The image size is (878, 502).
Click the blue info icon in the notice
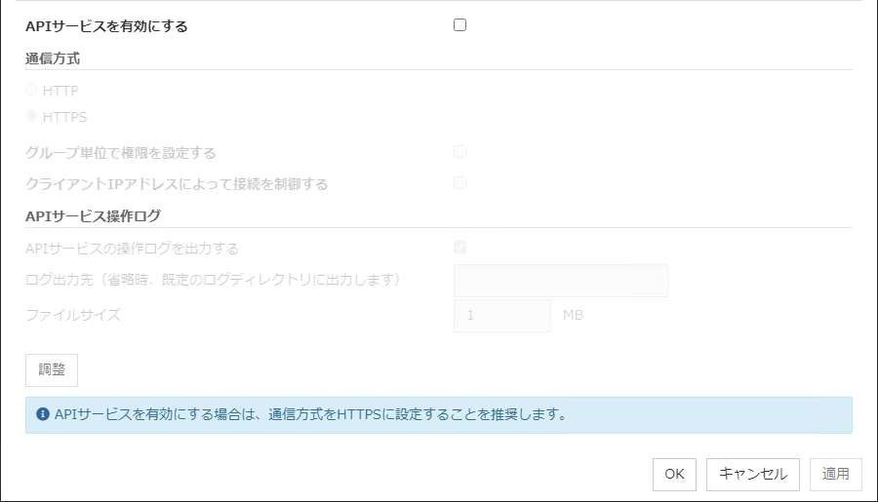(43, 414)
